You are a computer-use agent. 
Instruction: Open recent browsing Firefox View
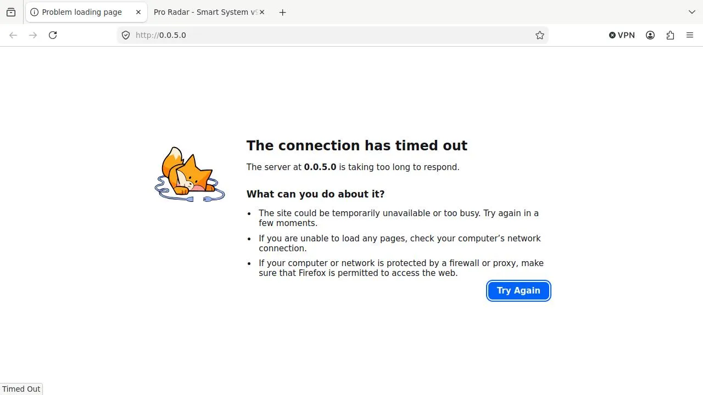11,12
